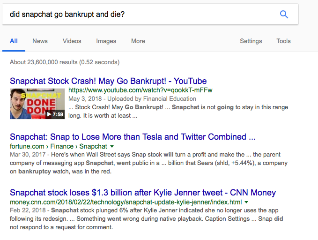
Task: Open the Snapchat Done video thumbnail
Action: coord(37,103)
